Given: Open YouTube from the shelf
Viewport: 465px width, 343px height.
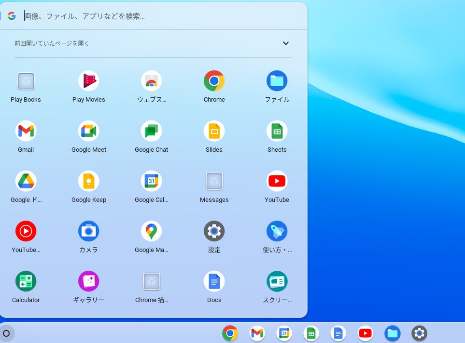Looking at the screenshot, I should pyautogui.click(x=365, y=333).
